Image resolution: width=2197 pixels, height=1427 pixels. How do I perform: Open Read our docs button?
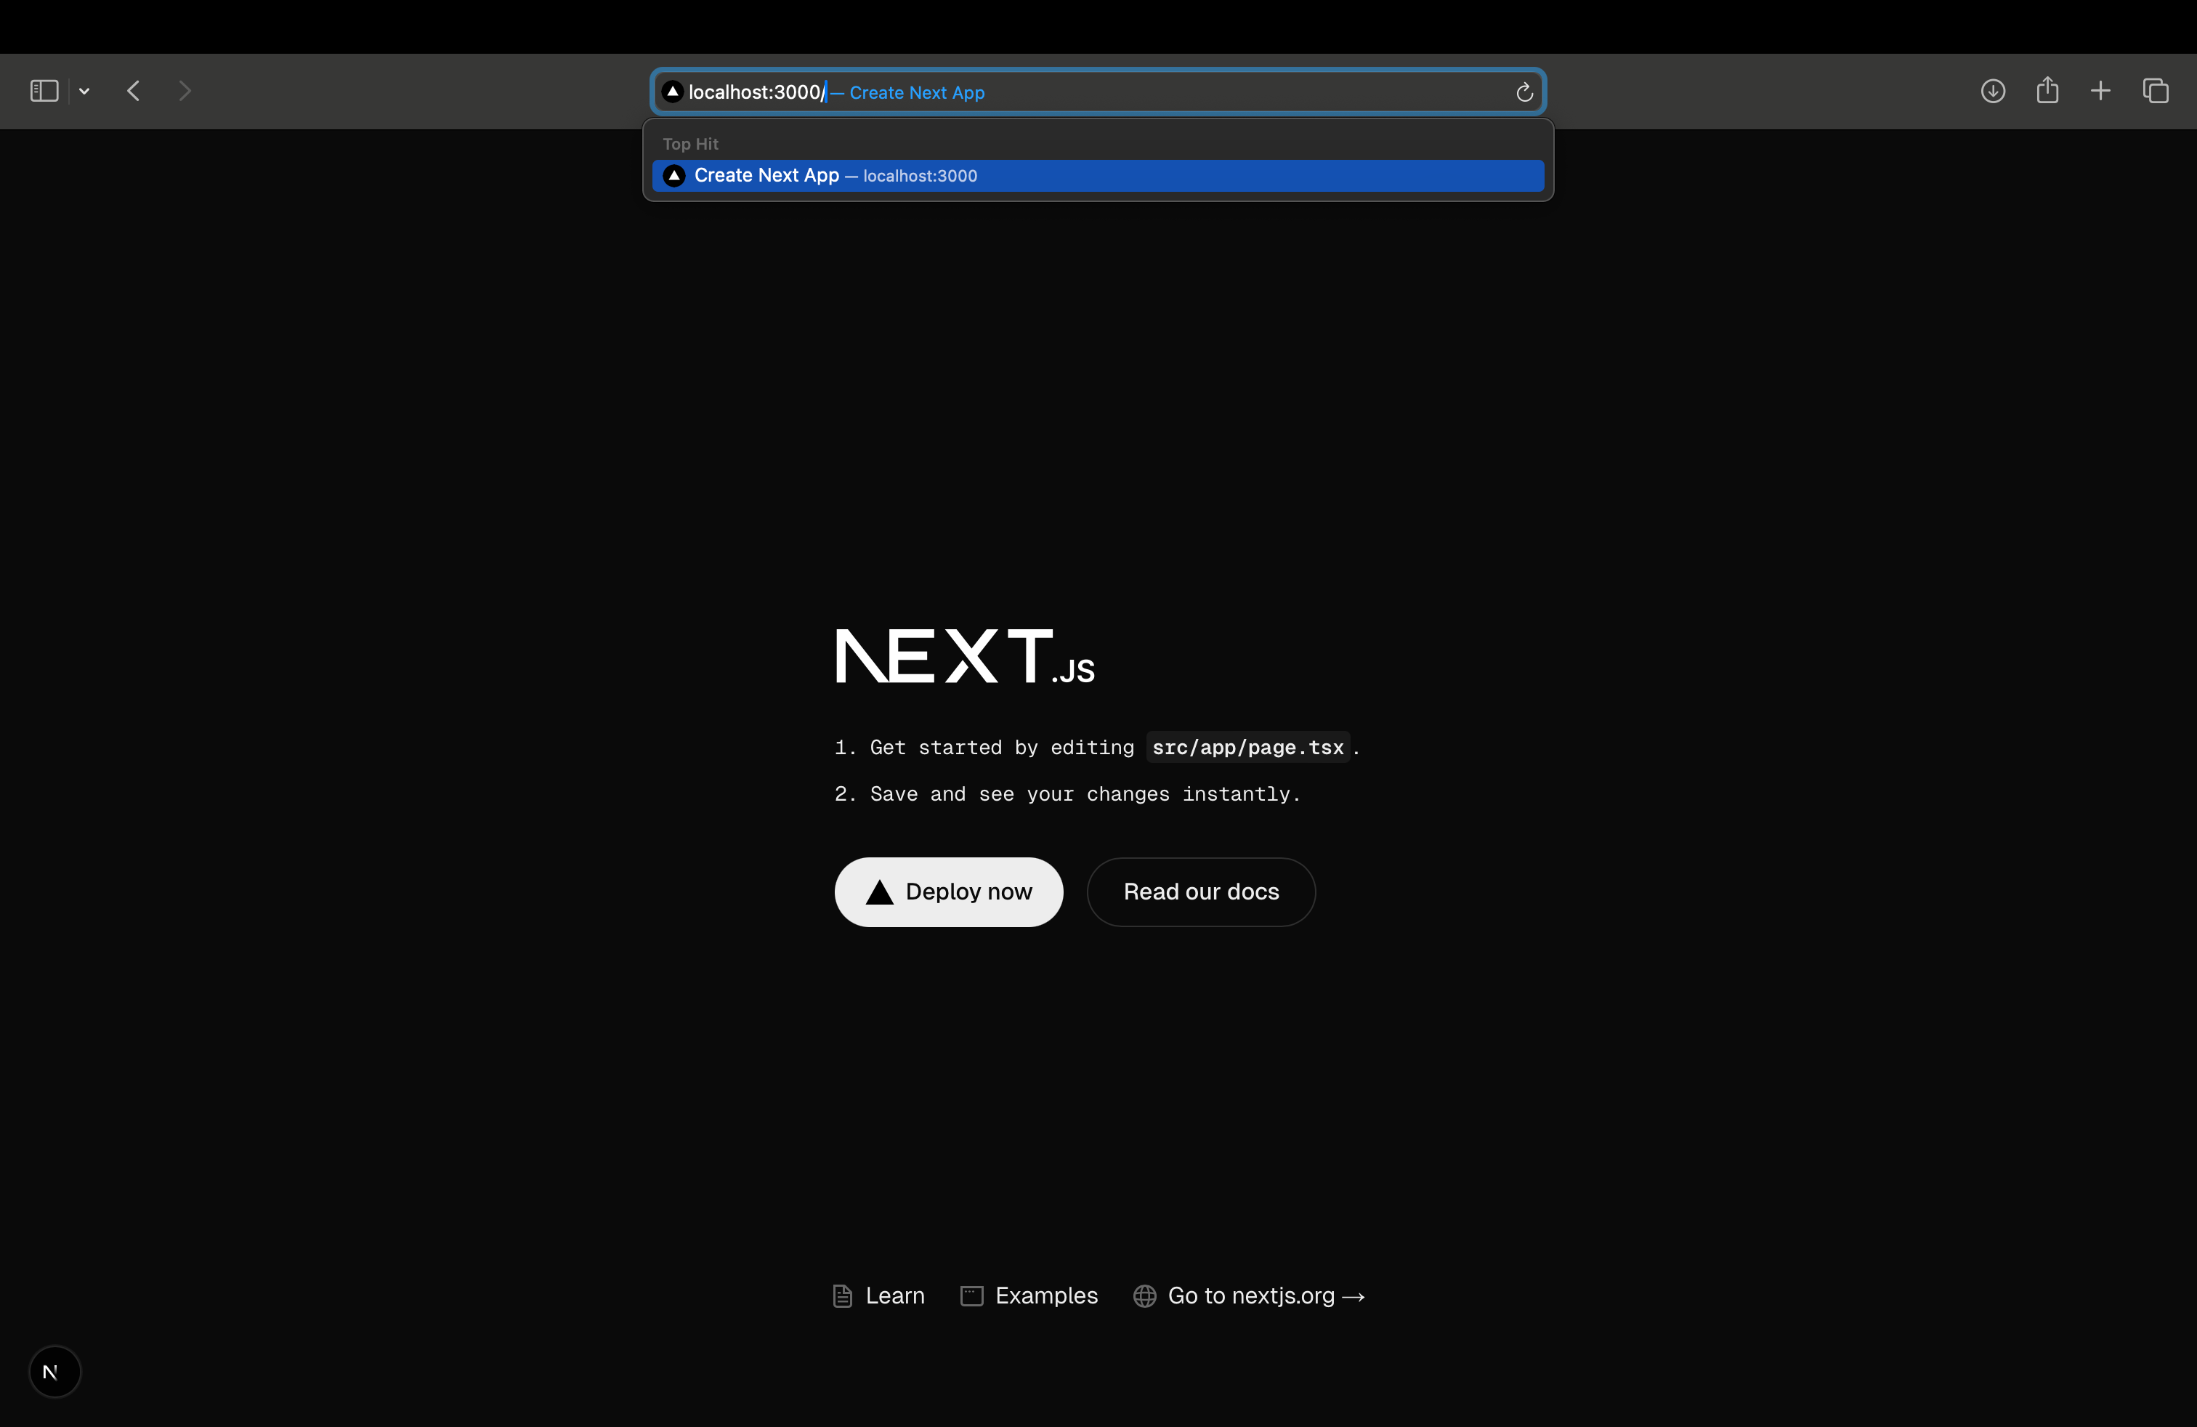click(1200, 892)
